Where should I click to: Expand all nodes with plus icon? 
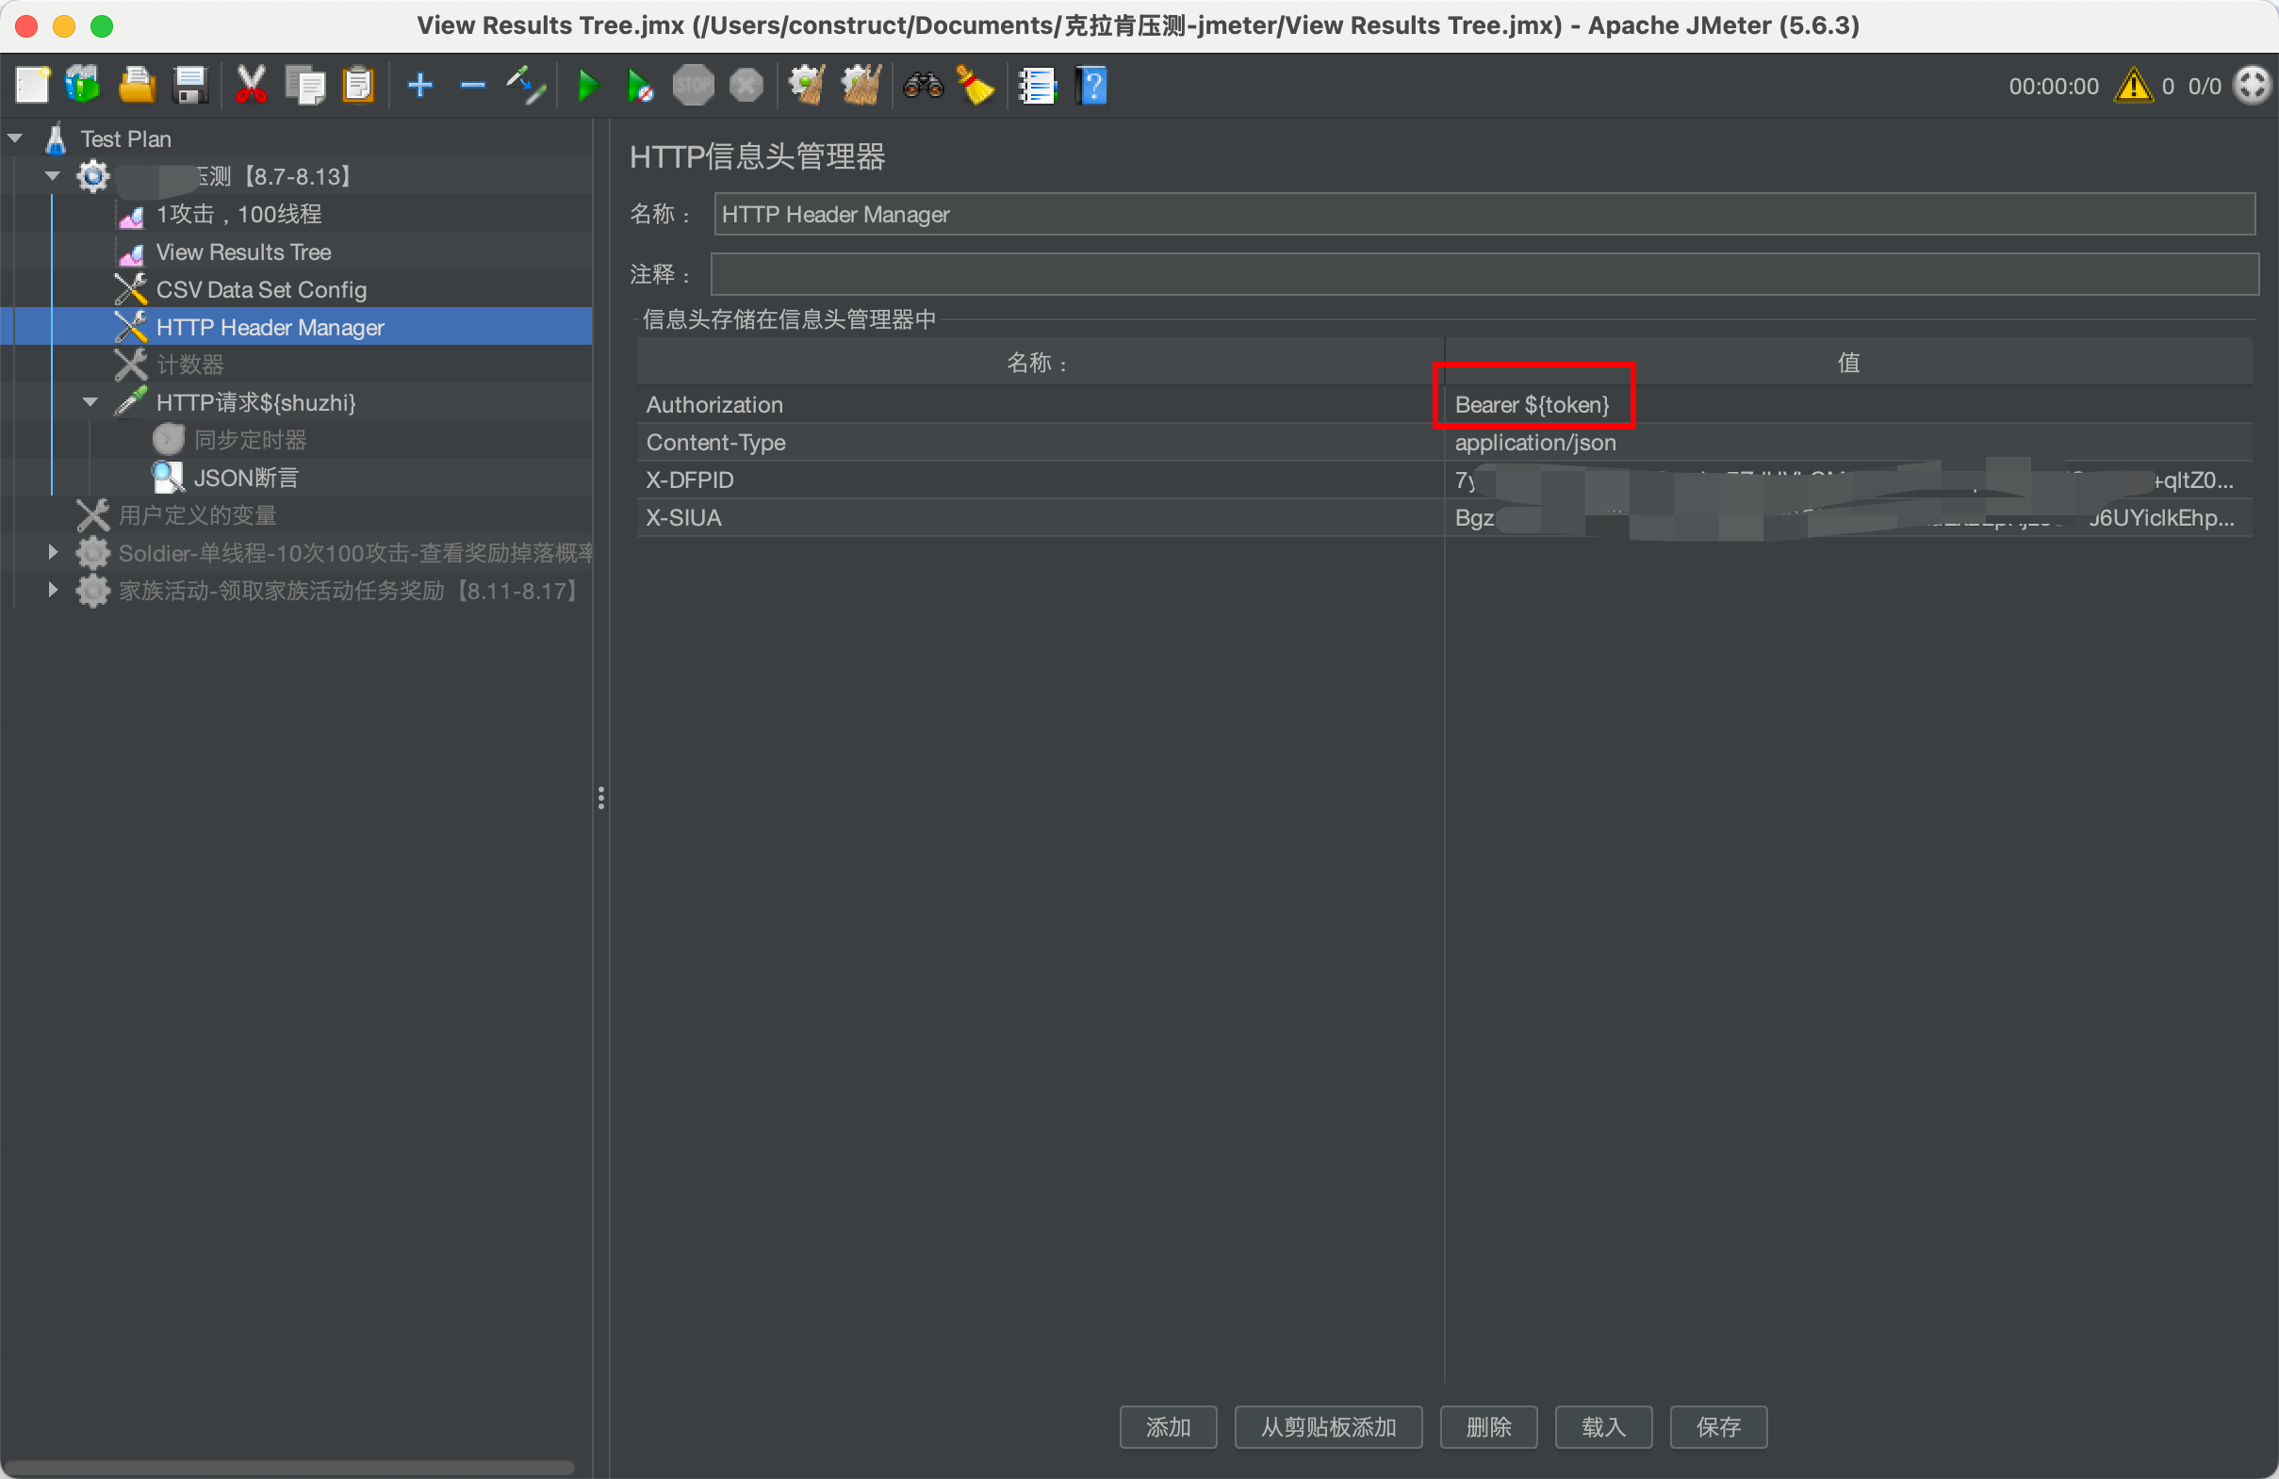pyautogui.click(x=420, y=85)
